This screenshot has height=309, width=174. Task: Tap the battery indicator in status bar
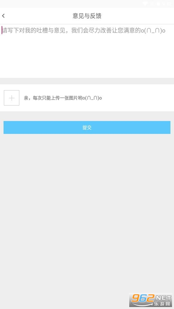(x=158, y=4)
